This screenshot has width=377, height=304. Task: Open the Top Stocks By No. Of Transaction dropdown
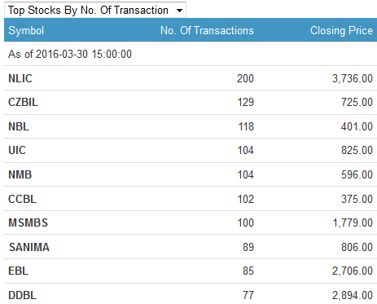tap(95, 10)
